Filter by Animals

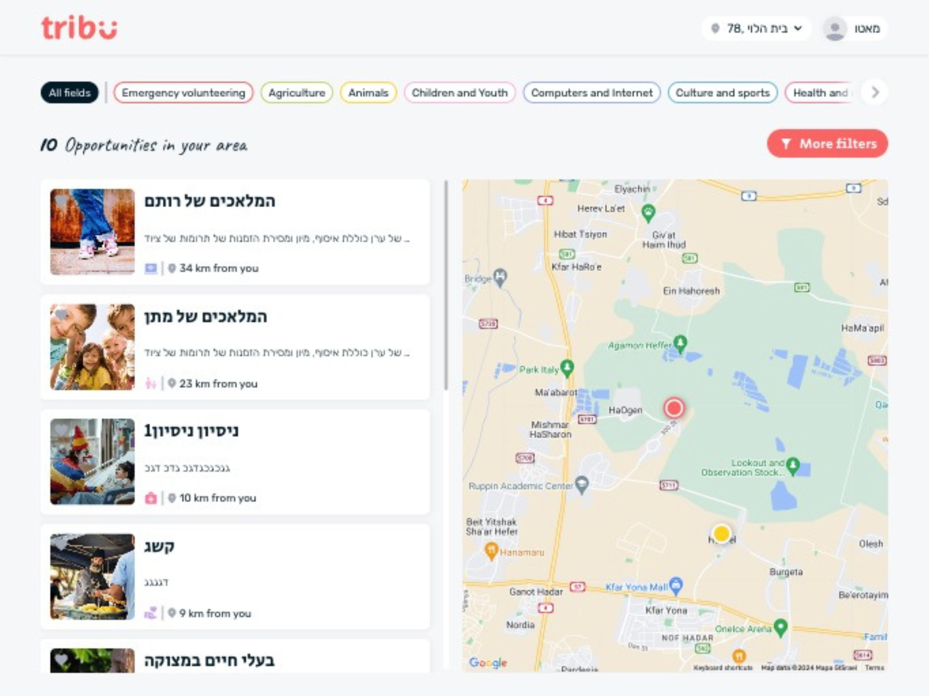(x=368, y=93)
